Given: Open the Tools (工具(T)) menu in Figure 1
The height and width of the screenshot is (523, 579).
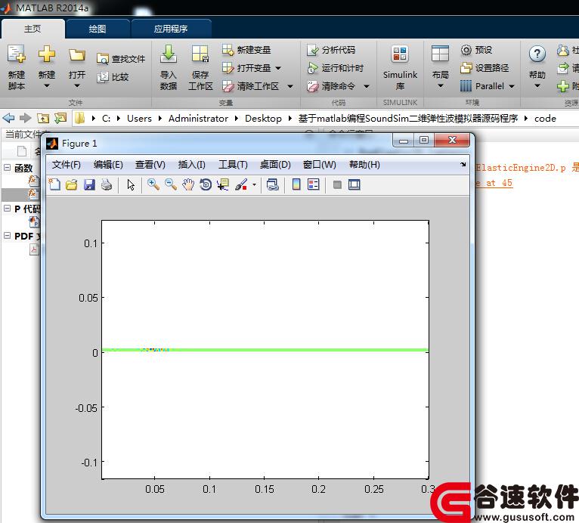Looking at the screenshot, I should pos(233,165).
